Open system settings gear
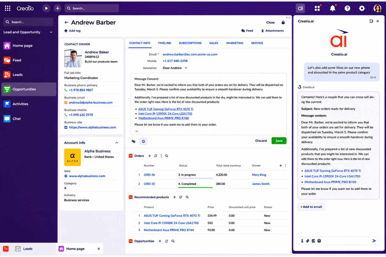This screenshot has height=257, width=386. [x=362, y=8]
